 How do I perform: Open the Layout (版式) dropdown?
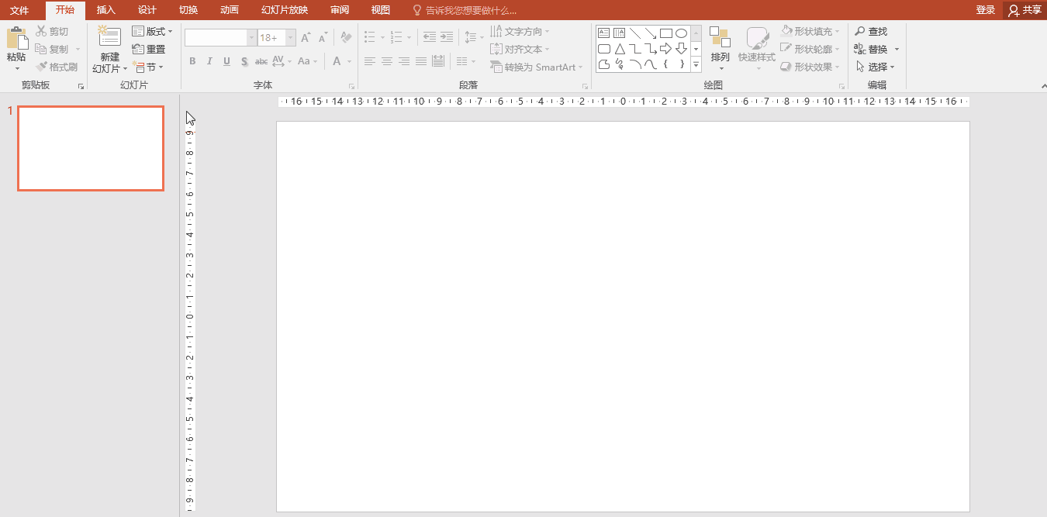coord(153,31)
